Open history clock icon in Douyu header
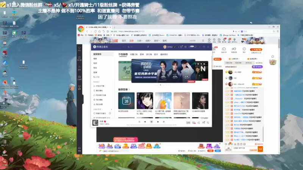The image size is (303, 170). click(x=209, y=40)
